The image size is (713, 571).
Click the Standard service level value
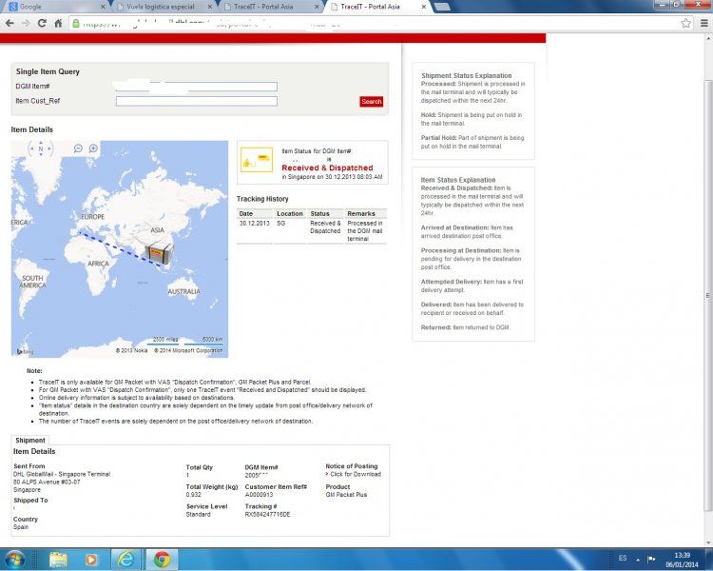tap(199, 514)
